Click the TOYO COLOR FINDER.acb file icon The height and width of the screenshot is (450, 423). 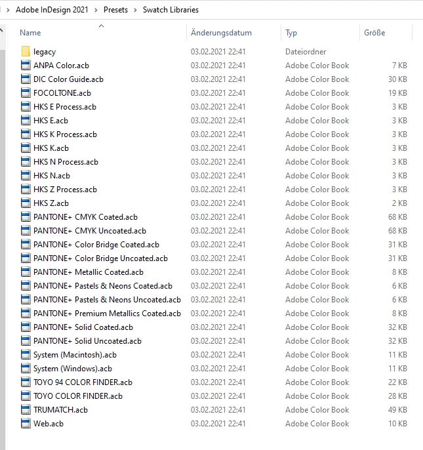click(x=26, y=396)
